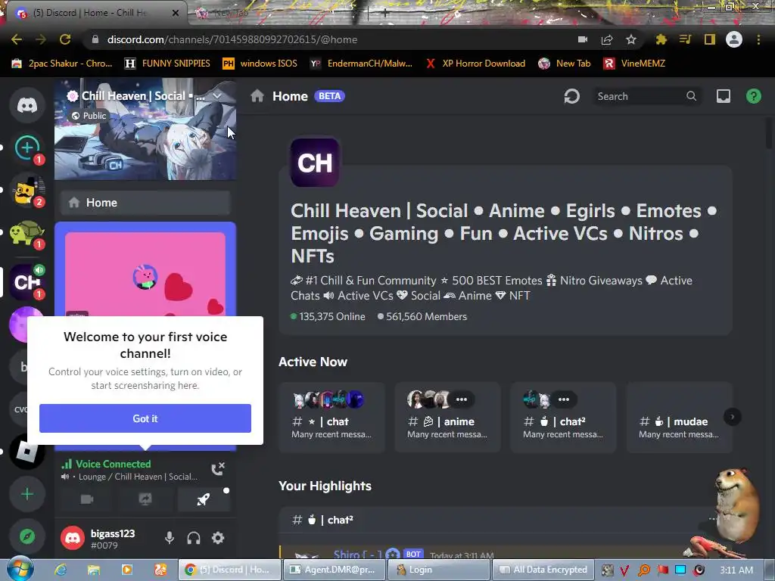775x581 pixels.
Task: Switch to Login taskbar window
Action: click(x=440, y=570)
